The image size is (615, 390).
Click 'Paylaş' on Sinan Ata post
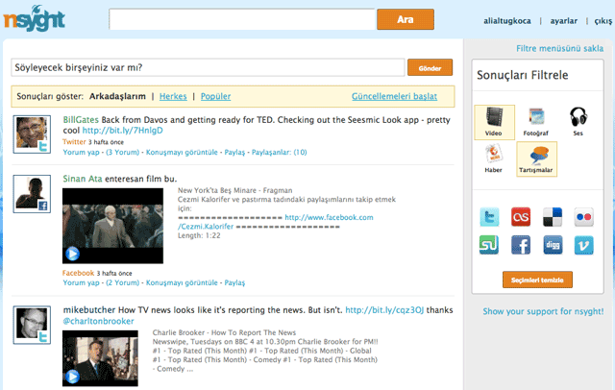tap(234, 283)
